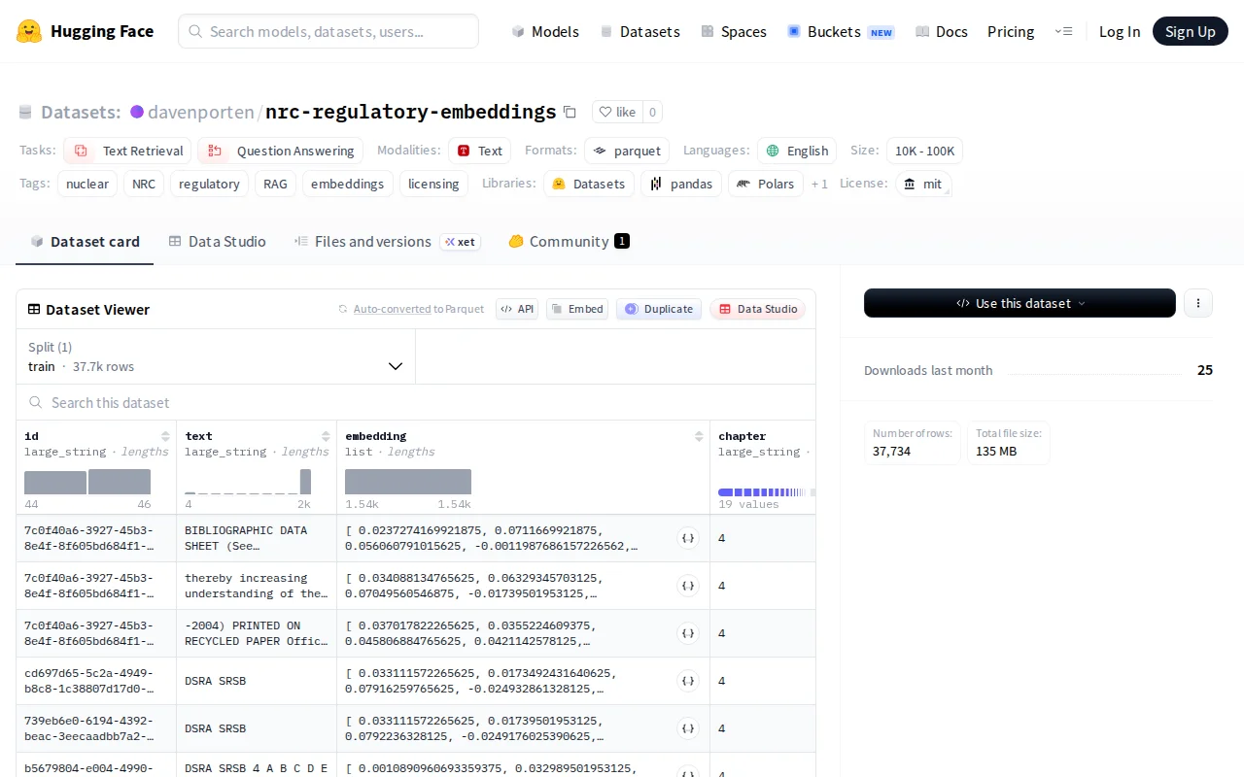Click the Text Retrieval task tag
This screenshot has width=1244, height=777.
[x=128, y=151]
